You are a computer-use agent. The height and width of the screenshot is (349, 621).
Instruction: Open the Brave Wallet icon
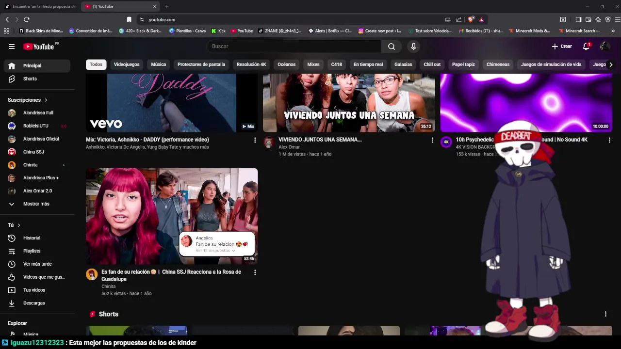(588, 19)
